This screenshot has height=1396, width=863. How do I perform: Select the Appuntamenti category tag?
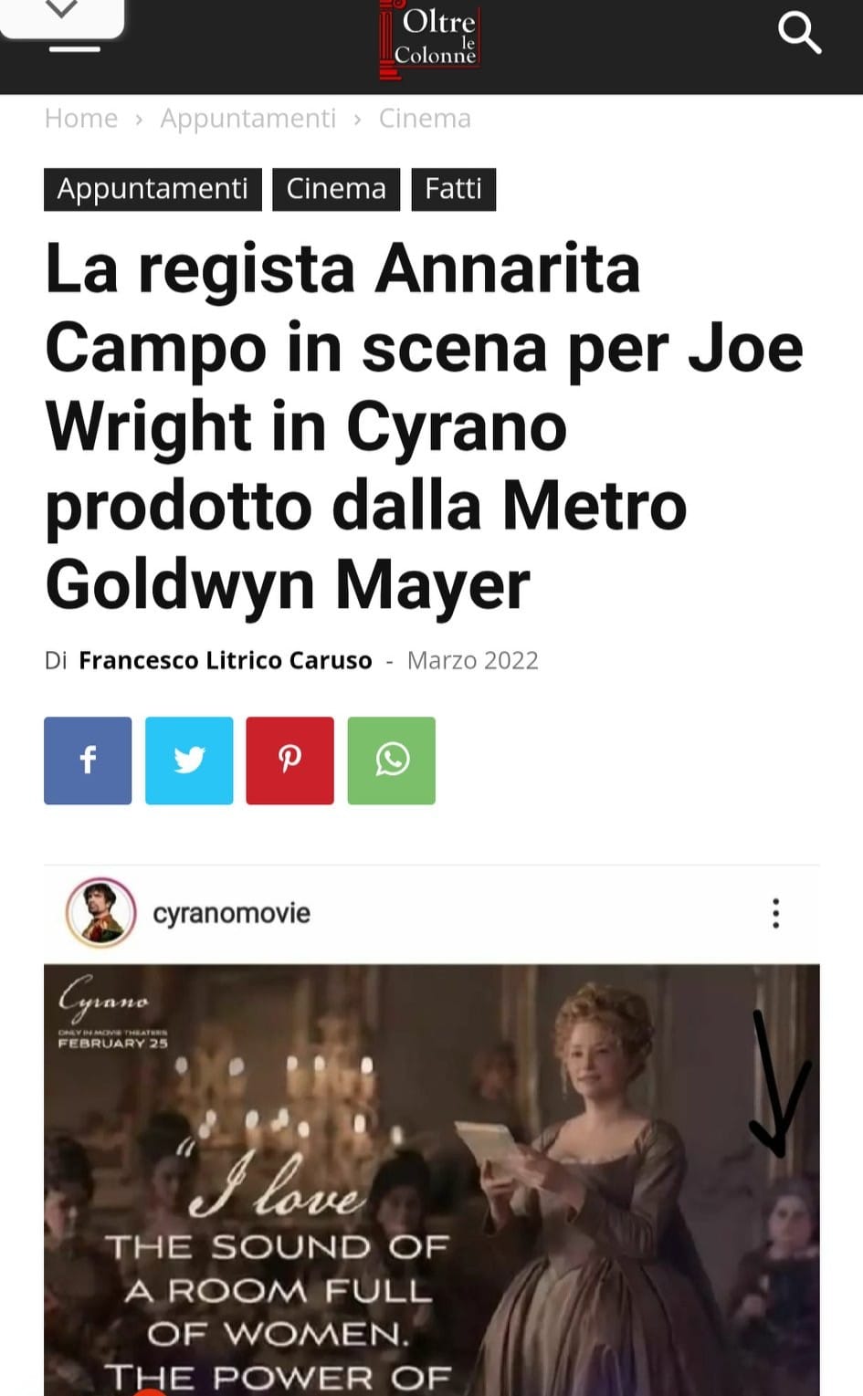point(153,189)
